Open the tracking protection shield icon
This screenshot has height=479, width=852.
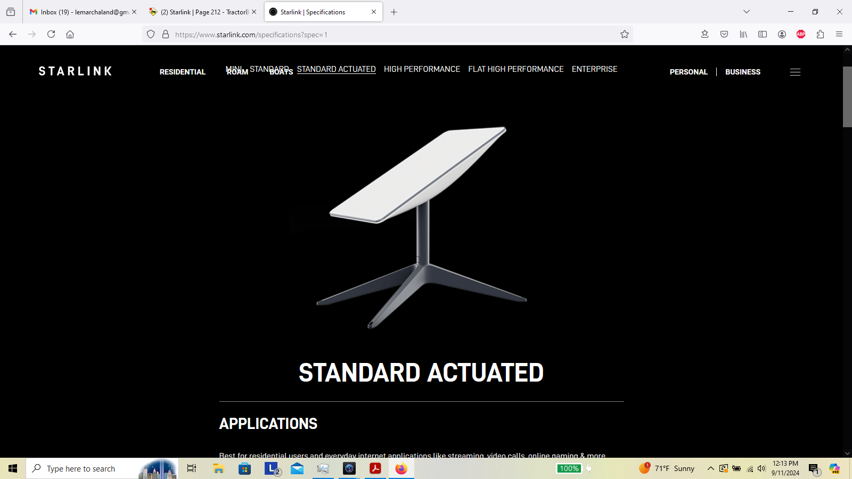pos(151,34)
